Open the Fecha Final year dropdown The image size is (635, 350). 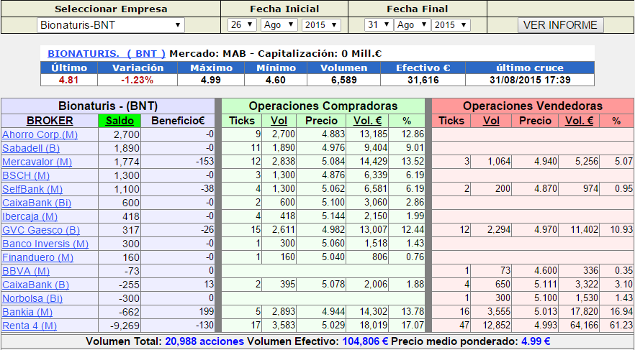pos(451,25)
